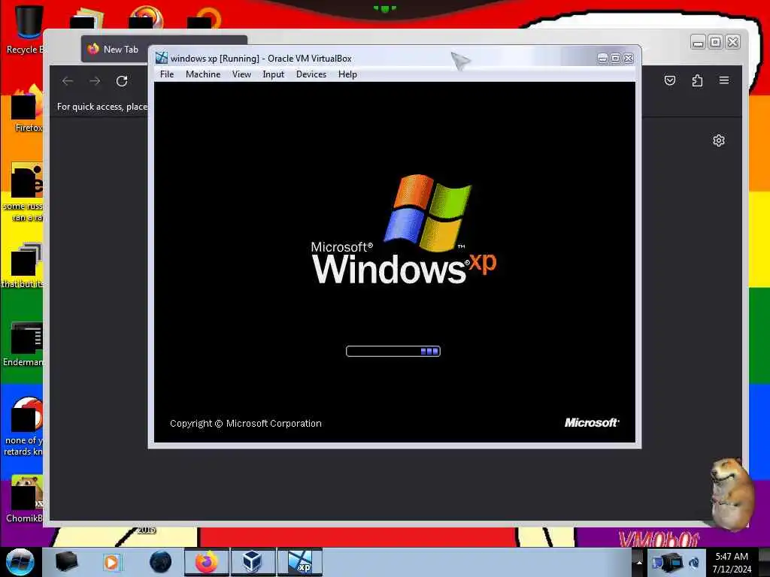This screenshot has height=577, width=770.
Task: Show hidden system tray icons
Action: pos(638,563)
